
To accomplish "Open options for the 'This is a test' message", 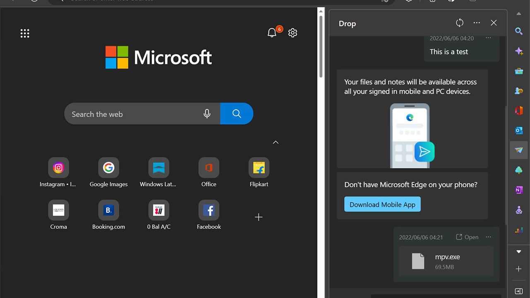I will 488,38.
